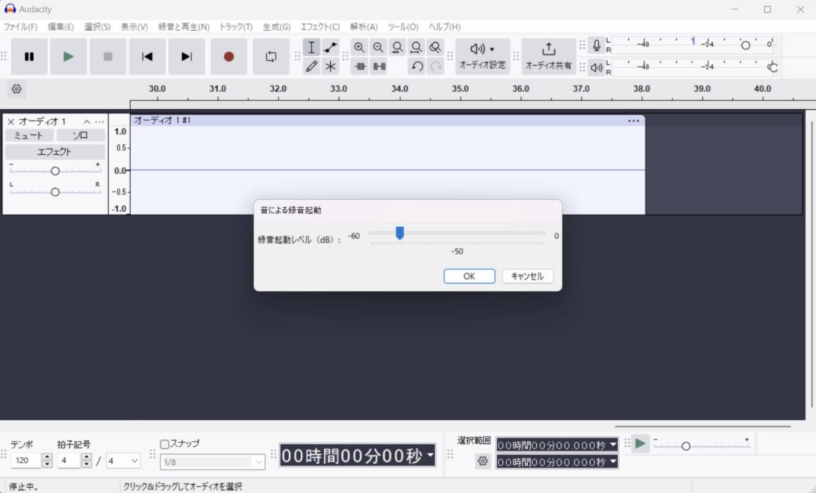Open the time display format dropdown arrow
The width and height of the screenshot is (816, 493).
click(430, 456)
